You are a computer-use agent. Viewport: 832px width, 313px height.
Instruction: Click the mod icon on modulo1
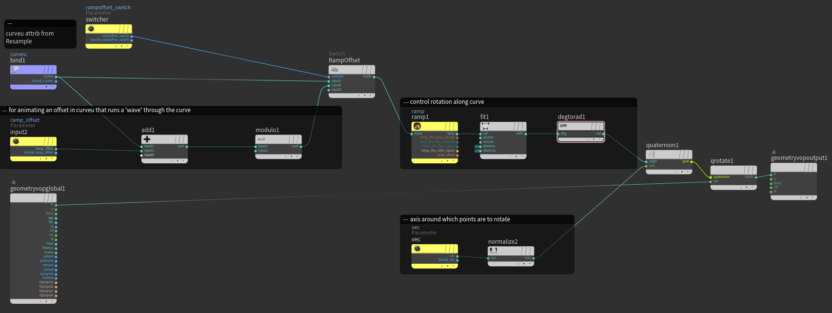[x=261, y=139]
